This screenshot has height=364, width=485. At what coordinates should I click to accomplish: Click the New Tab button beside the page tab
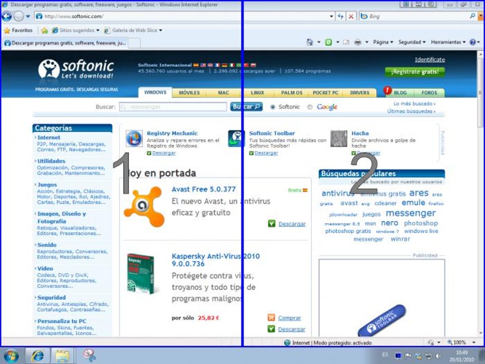click(x=134, y=43)
